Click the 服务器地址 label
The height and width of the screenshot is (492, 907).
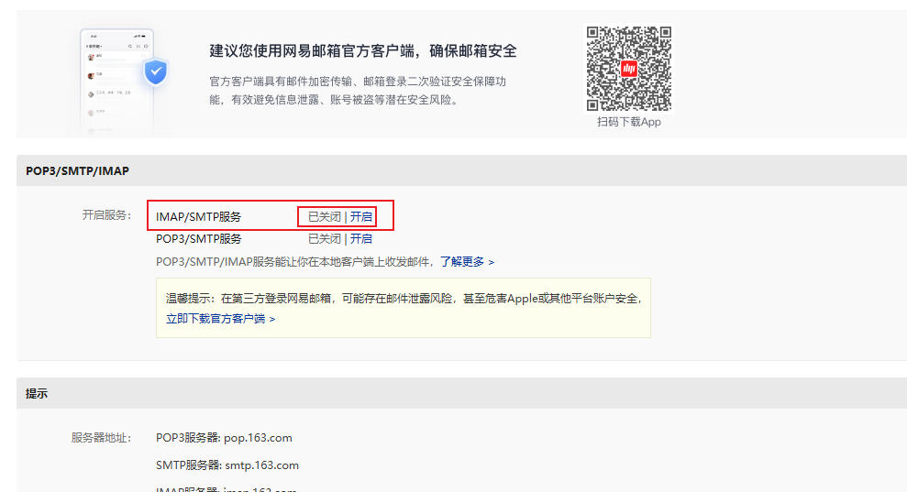click(x=101, y=437)
